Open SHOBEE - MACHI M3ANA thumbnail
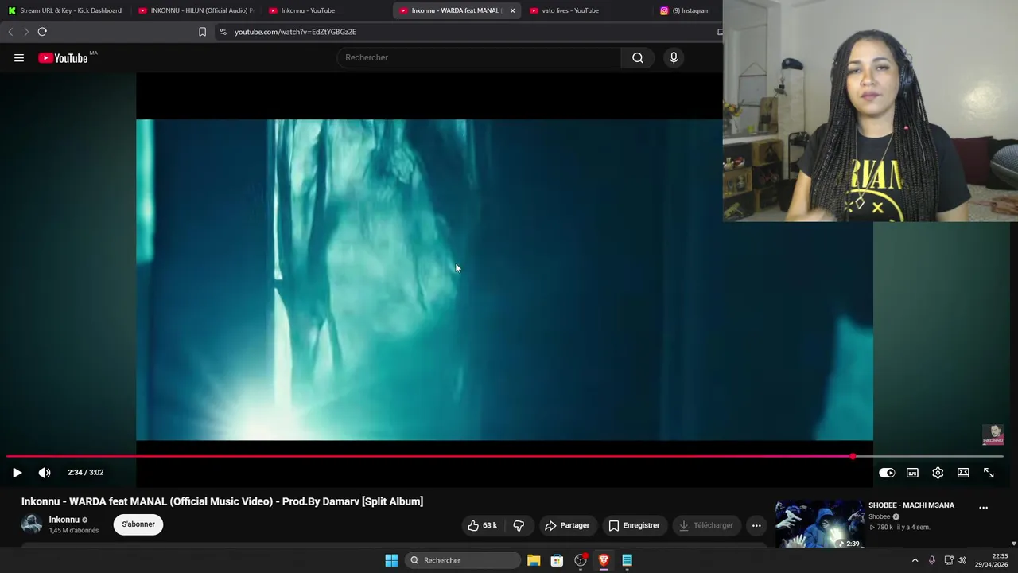Screen dimensions: 1018x573 (819, 524)
